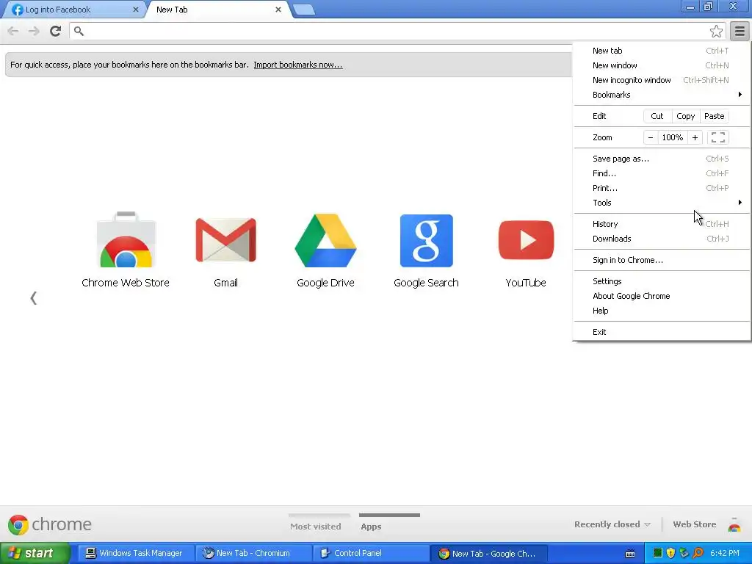The image size is (752, 564).
Task: Click the Paste button in Edit row
Action: (x=714, y=116)
